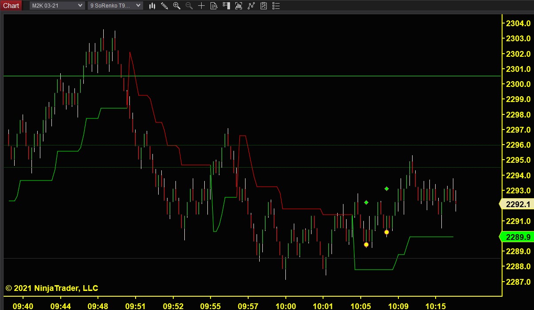Click the 2287.0 price axis label
The width and height of the screenshot is (534, 310).
pyautogui.click(x=518, y=282)
